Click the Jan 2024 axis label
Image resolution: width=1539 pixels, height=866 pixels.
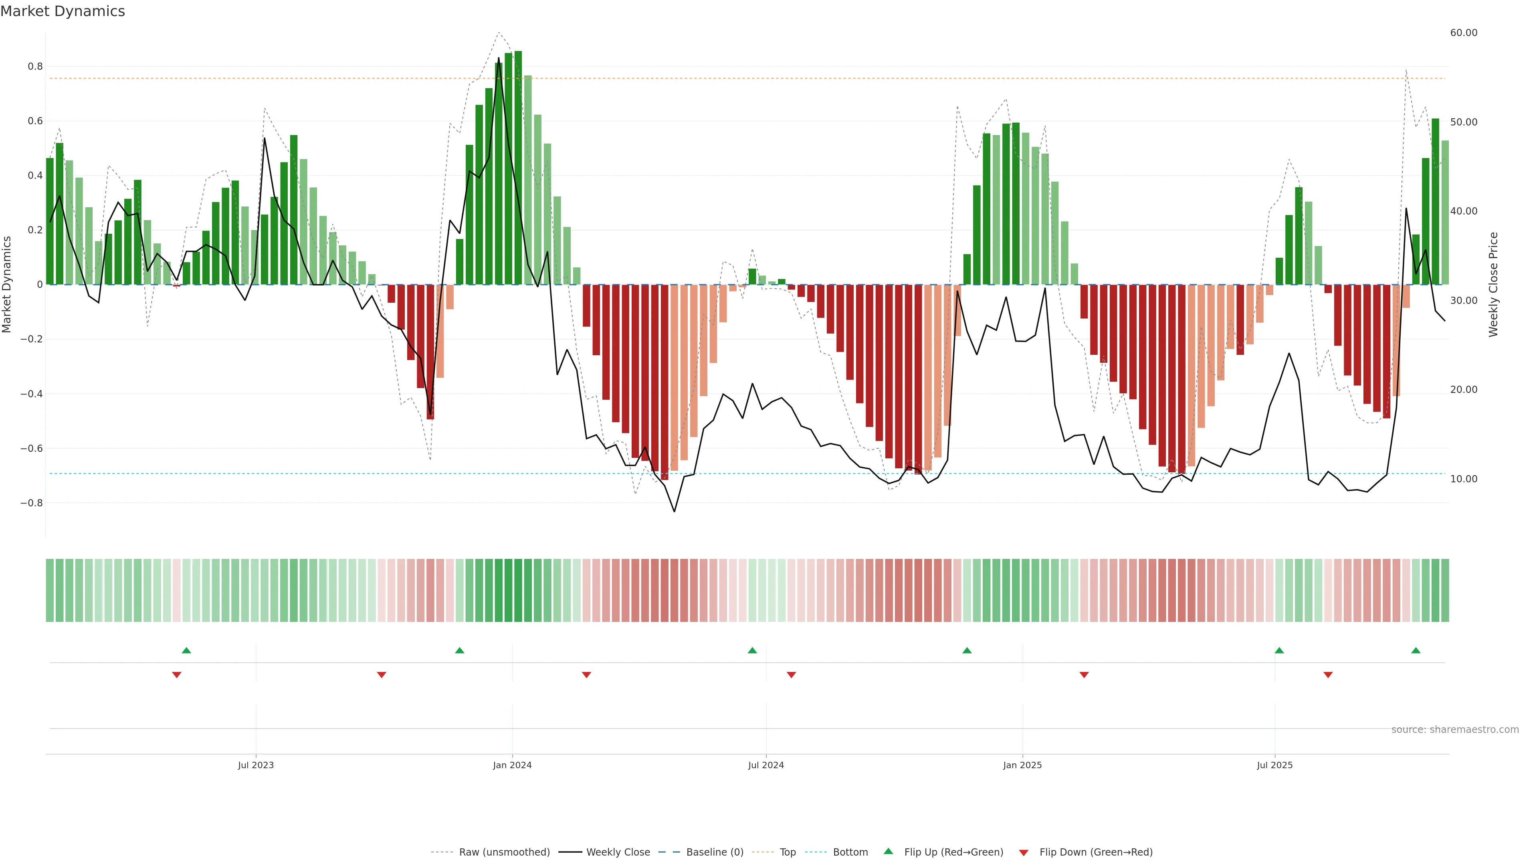(x=512, y=765)
